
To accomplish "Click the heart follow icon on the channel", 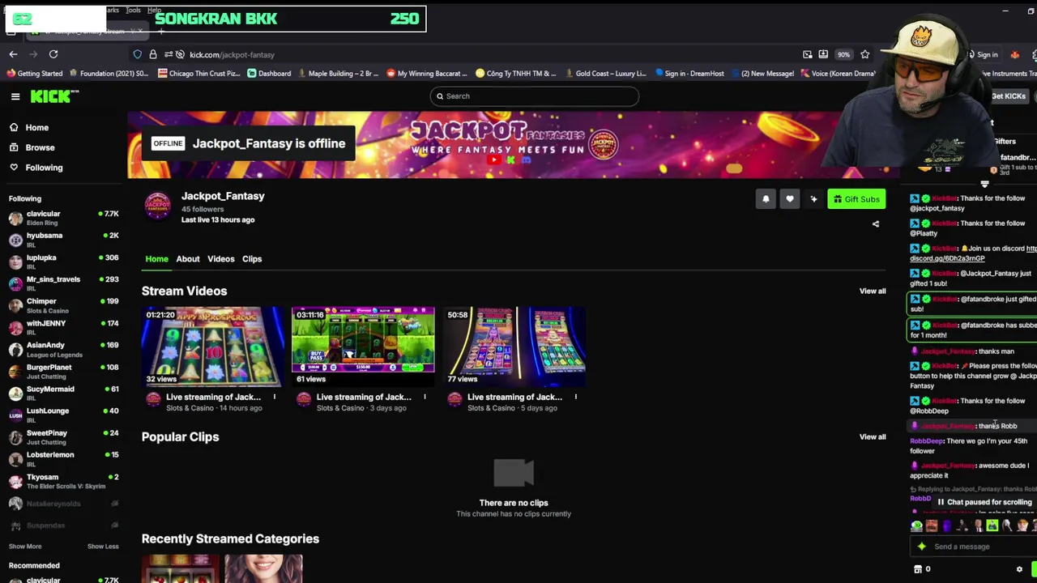I will tap(789, 199).
